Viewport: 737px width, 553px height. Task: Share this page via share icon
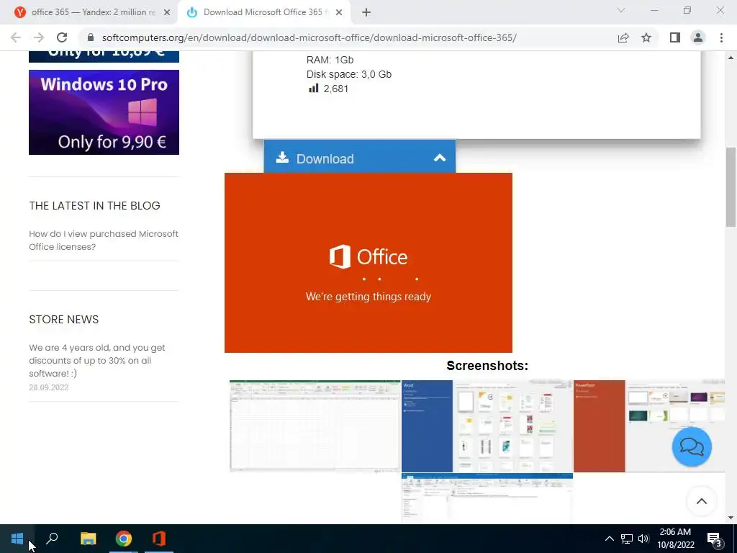623,37
